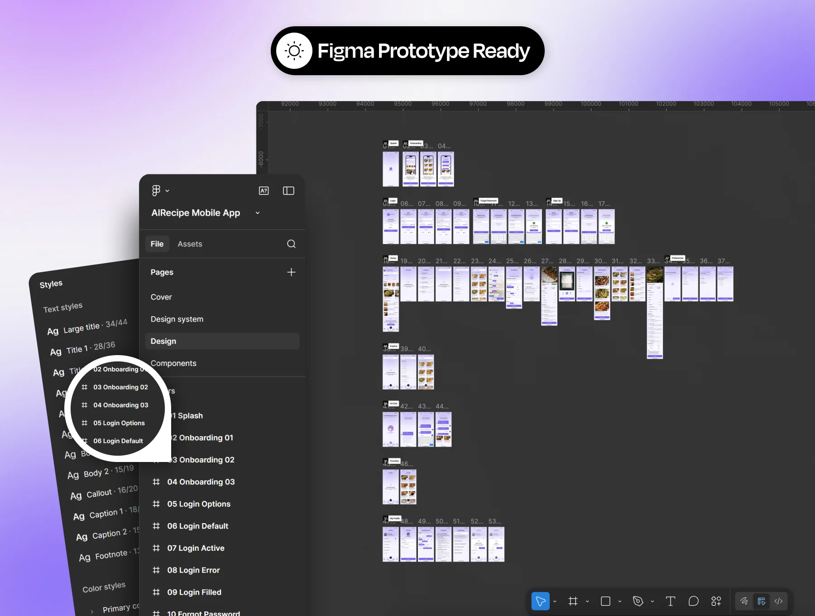815x616 pixels.
Task: Click the missing fonts A? icon
Action: pos(264,191)
